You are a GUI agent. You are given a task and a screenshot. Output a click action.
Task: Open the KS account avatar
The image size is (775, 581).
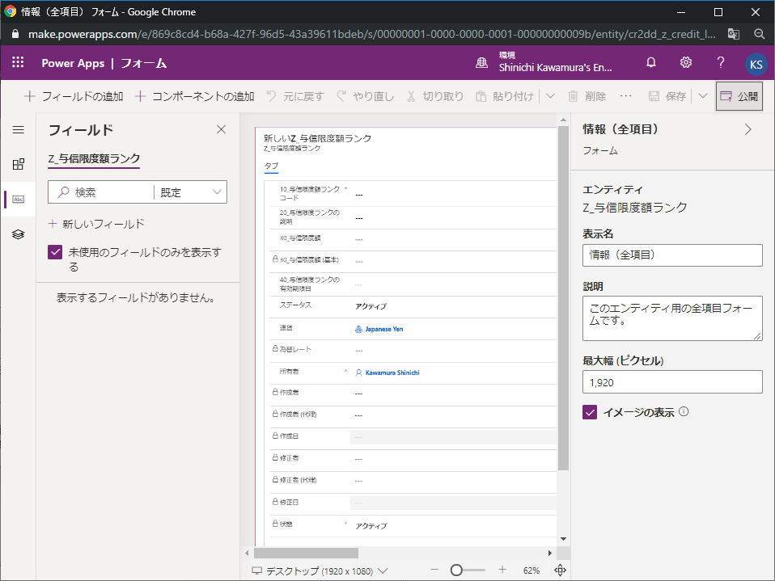pyautogui.click(x=756, y=64)
